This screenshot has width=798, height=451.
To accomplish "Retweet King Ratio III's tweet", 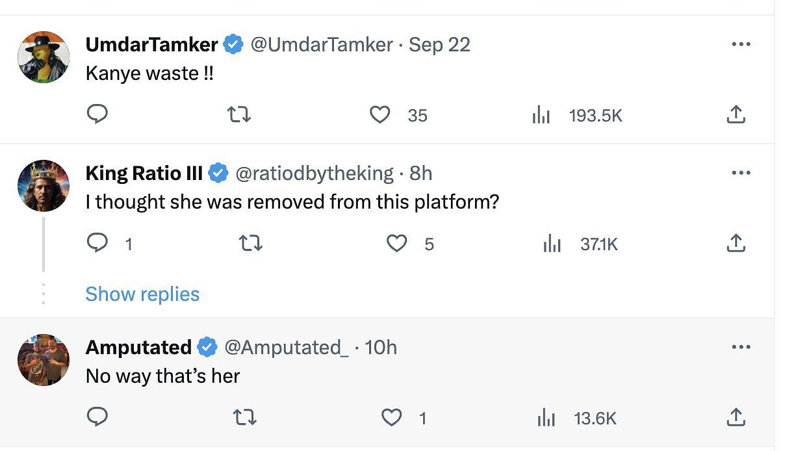I will click(250, 244).
